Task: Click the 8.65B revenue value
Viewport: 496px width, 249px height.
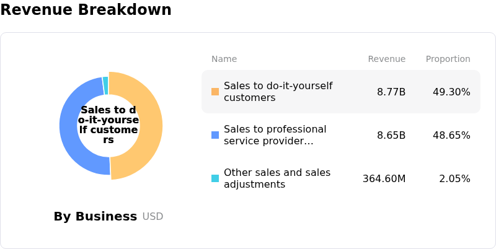Action: point(391,135)
